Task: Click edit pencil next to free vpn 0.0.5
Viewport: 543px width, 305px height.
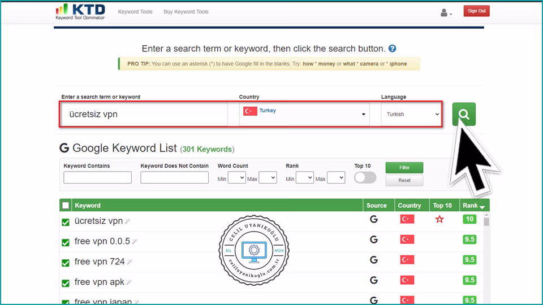Action: click(x=135, y=242)
